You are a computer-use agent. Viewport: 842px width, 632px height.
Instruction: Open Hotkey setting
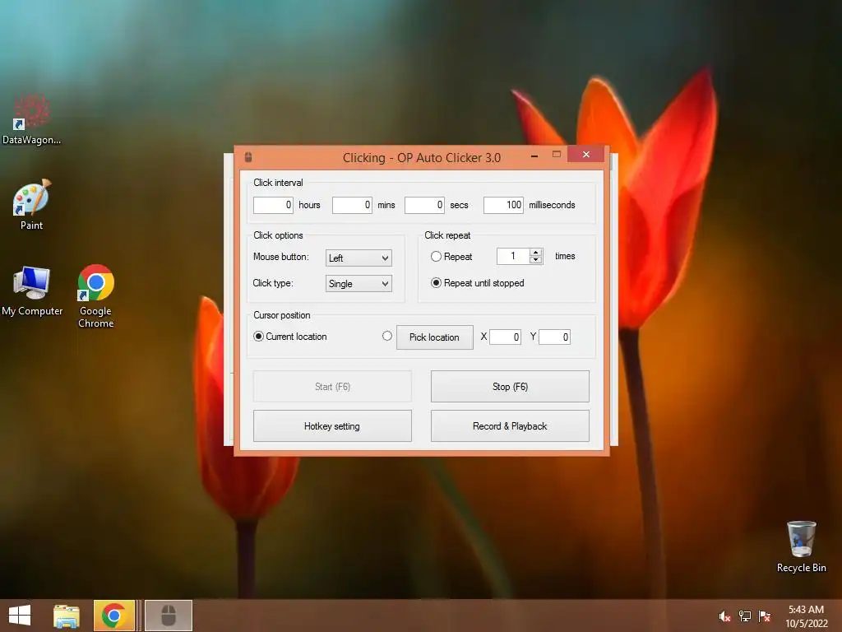(332, 426)
